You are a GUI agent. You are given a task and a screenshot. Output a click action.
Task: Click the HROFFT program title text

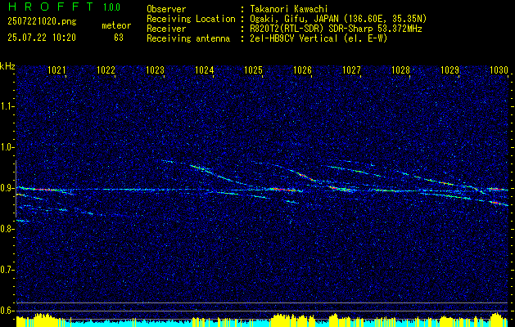(51, 7)
